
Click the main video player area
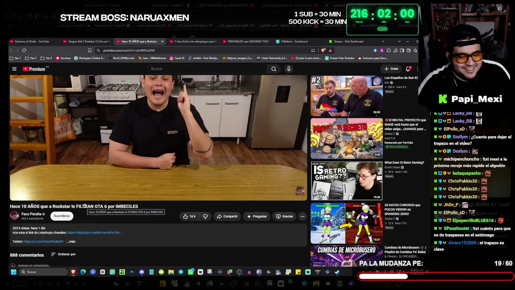pos(158,137)
